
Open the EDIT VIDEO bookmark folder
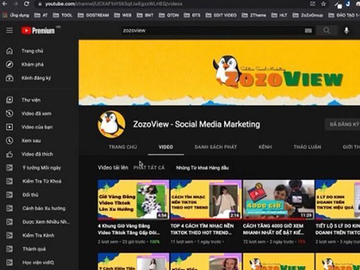tap(221, 15)
